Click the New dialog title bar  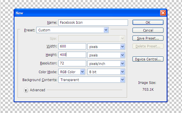85,13
